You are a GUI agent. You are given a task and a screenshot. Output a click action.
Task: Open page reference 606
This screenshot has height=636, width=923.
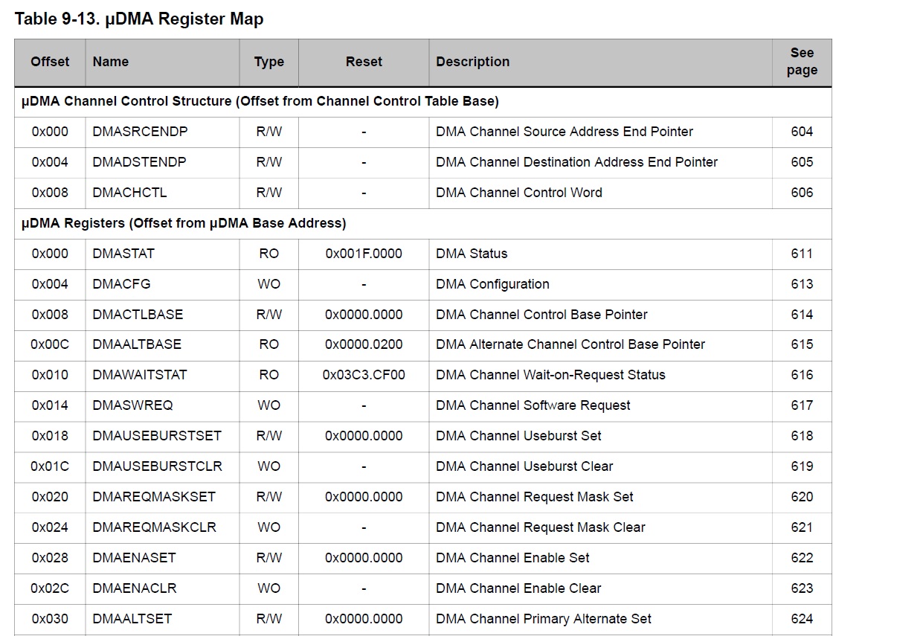(802, 193)
